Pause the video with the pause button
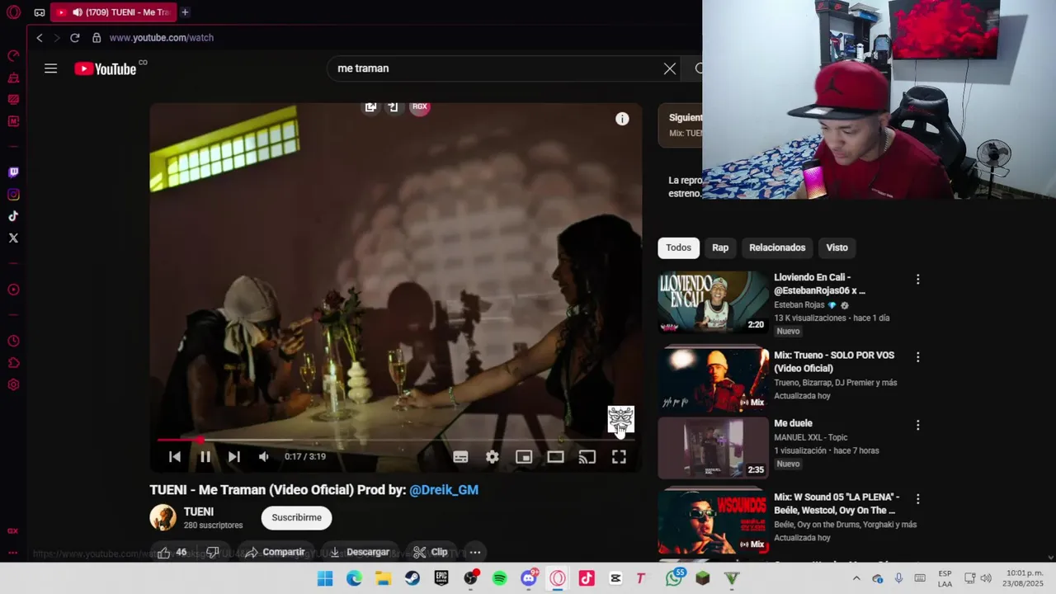Image resolution: width=1056 pixels, height=594 pixels. 205,456
